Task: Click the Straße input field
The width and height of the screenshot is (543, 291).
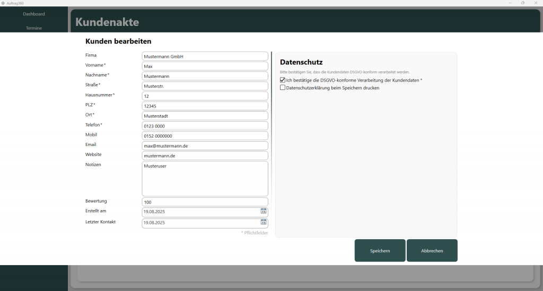Action: (205, 86)
